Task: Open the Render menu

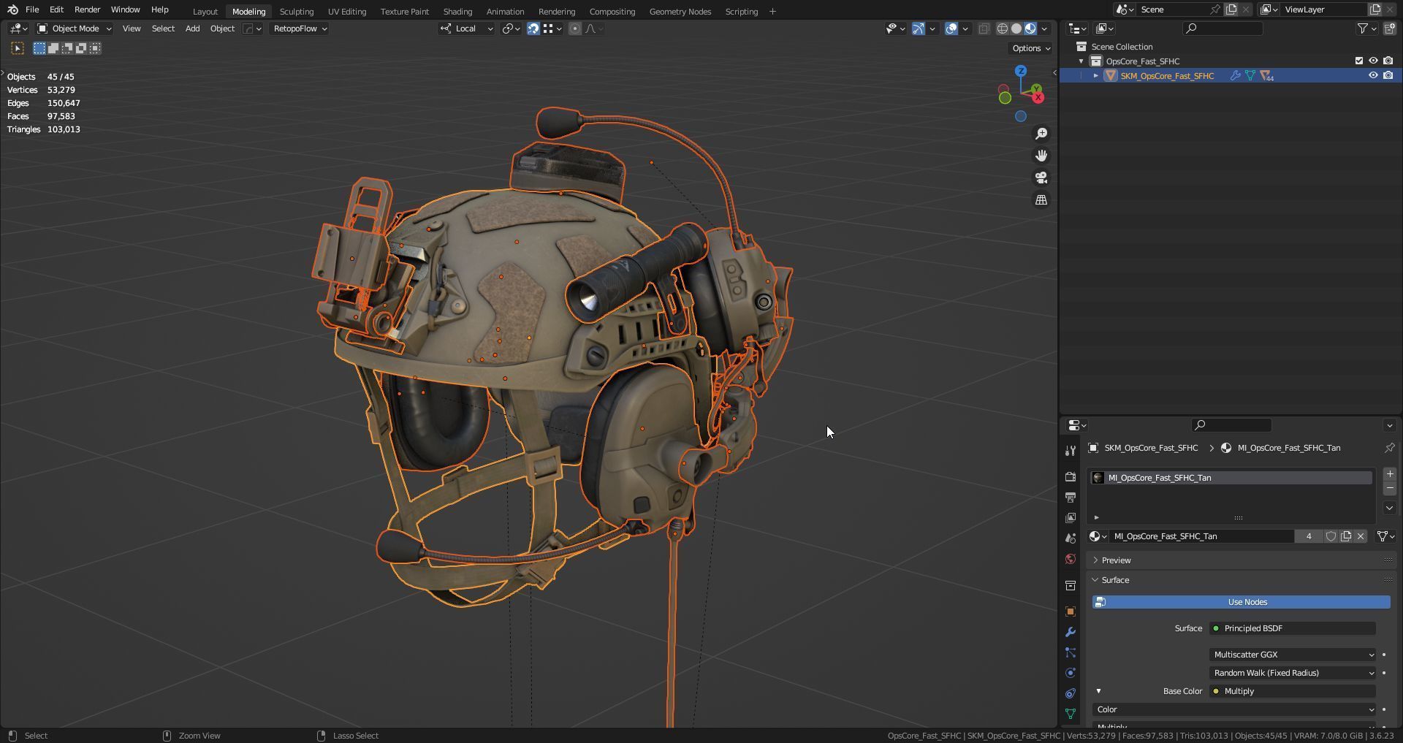Action: point(87,9)
